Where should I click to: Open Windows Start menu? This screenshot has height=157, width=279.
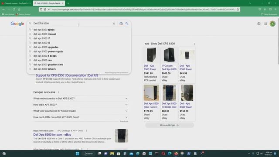click(x=78, y=154)
